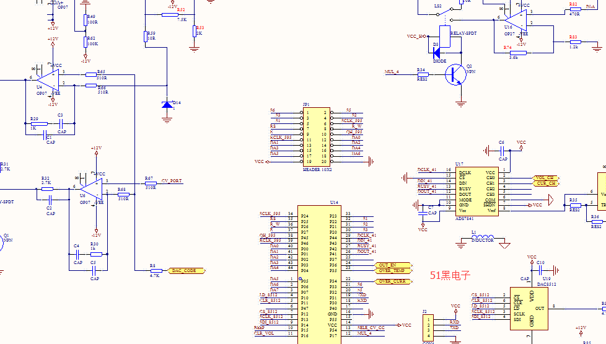This screenshot has height=344, width=606.
Task: Click the U16 OP27 op-amp symbol
Action: click(516, 20)
